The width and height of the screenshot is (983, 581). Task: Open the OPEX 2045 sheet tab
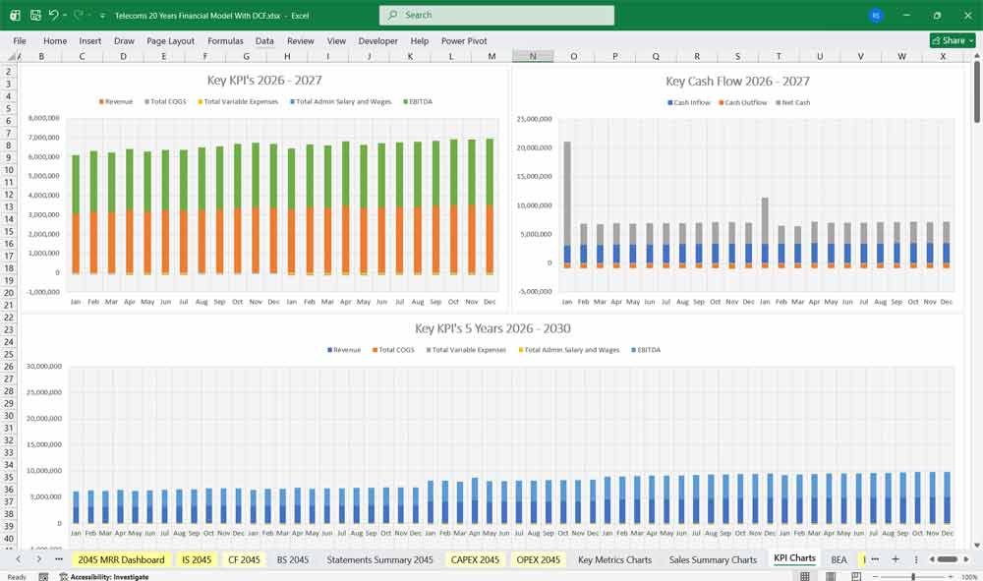(x=538, y=559)
